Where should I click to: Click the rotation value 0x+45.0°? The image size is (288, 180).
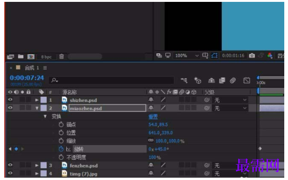pyautogui.click(x=159, y=149)
